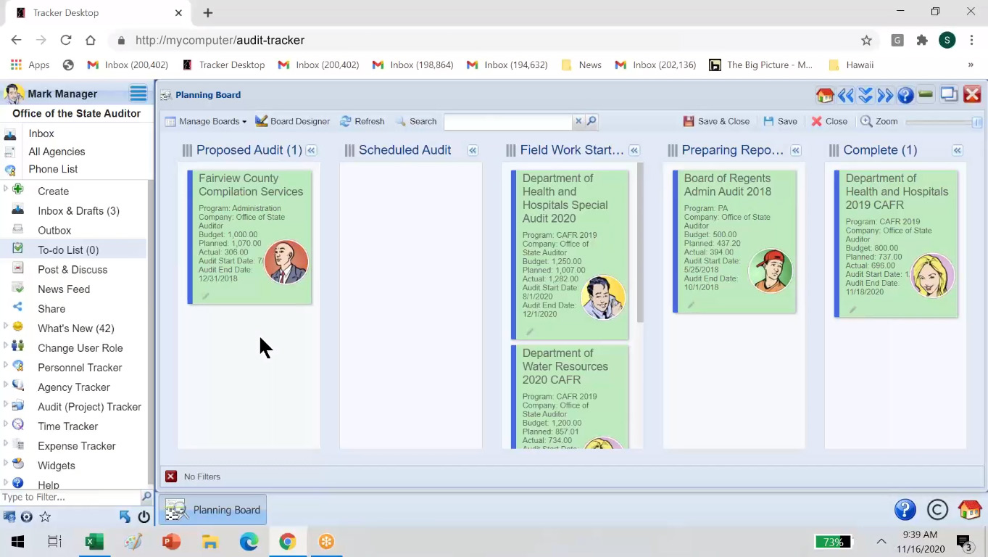Click the red X No Filters icon
Image resolution: width=988 pixels, height=557 pixels.
click(171, 476)
